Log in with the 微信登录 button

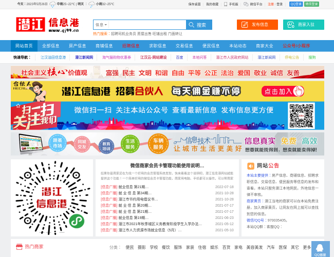(311, 4)
